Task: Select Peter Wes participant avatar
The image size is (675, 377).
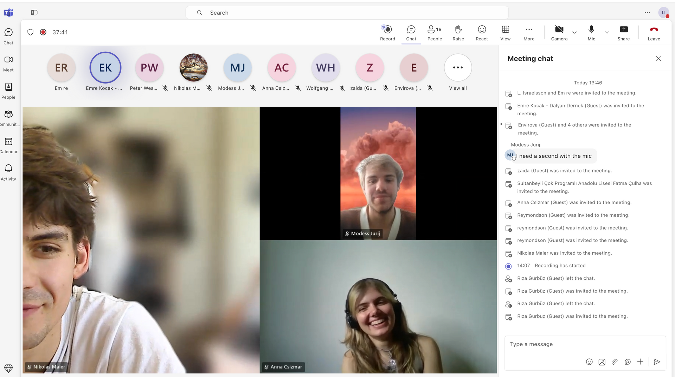Action: 149,67
